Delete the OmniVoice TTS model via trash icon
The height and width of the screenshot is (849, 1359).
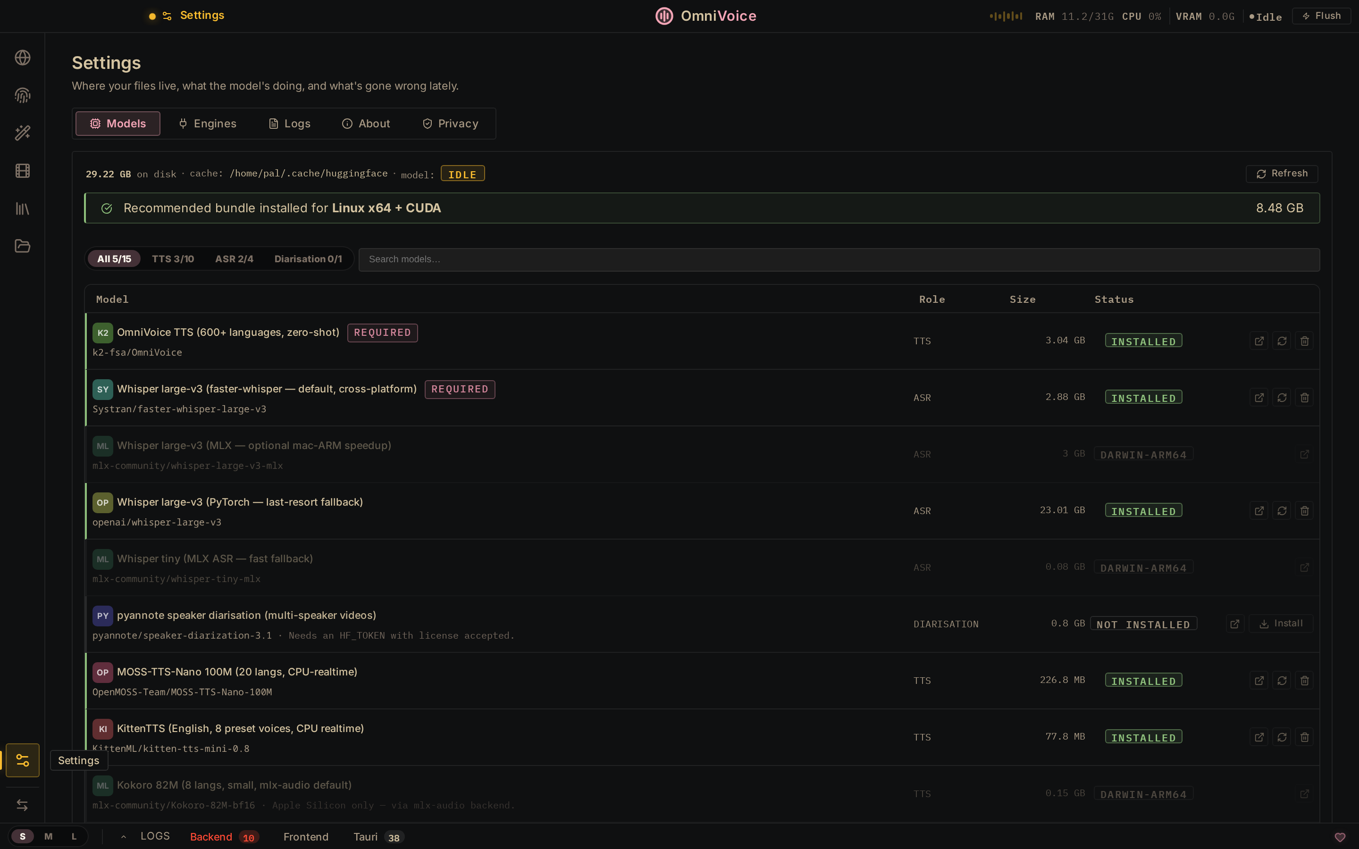point(1304,340)
